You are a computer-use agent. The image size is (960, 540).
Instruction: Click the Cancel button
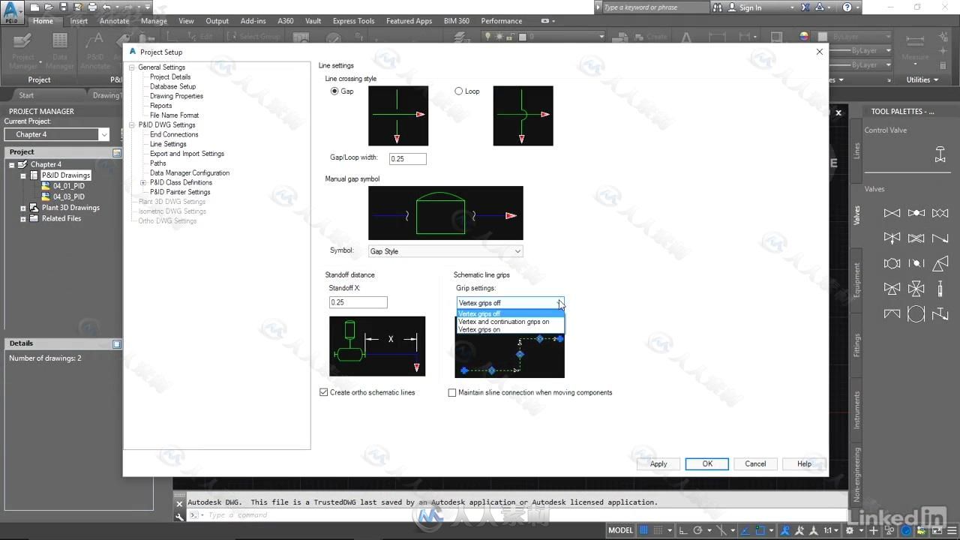[755, 463]
